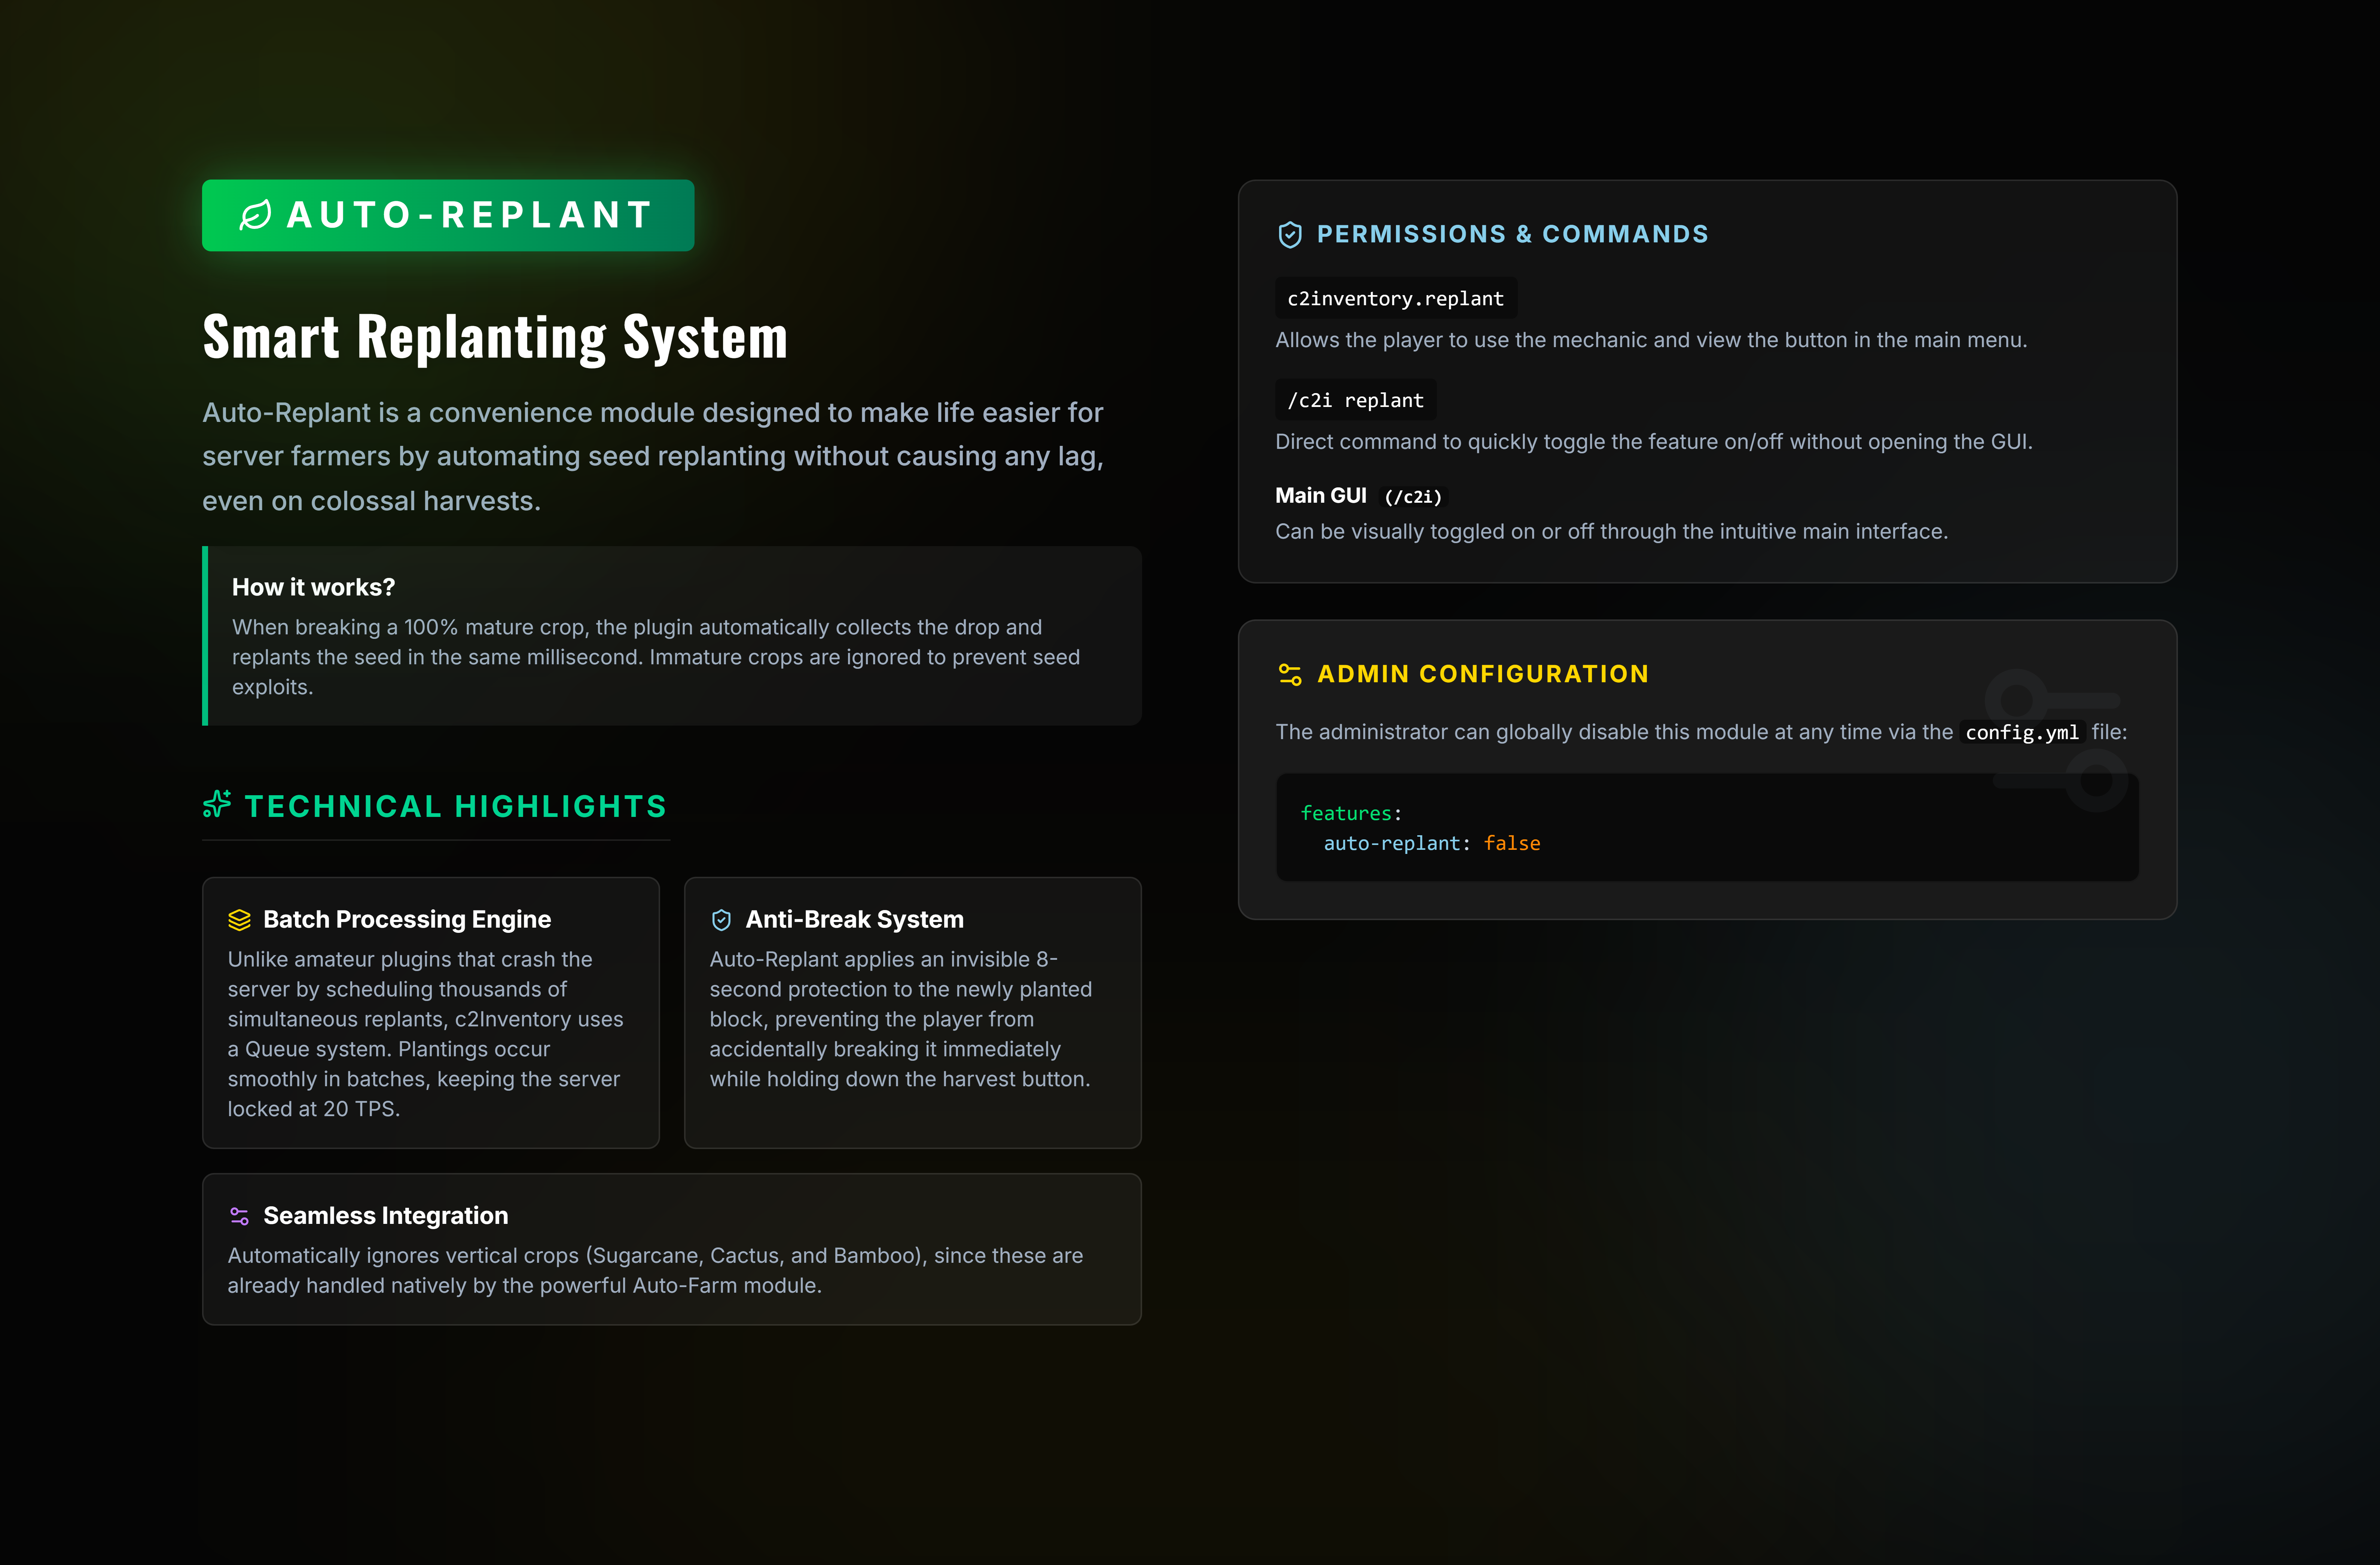Screen dimensions: 2380x1565
Task: Click the paragraph starting 'When breaking a 100% mature crop'
Action: click(656, 658)
